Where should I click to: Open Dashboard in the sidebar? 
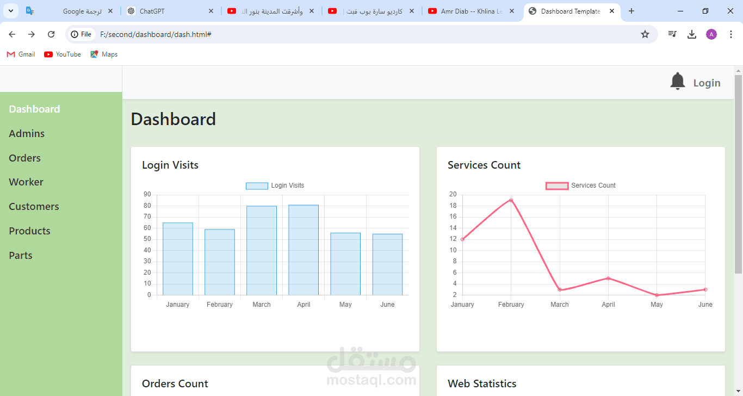pyautogui.click(x=34, y=109)
